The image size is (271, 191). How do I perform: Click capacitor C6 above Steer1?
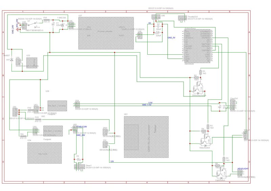(79, 159)
